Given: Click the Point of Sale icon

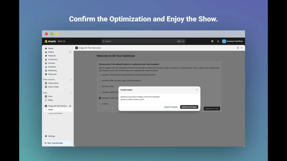Looking at the screenshot, I should (x=46, y=87).
